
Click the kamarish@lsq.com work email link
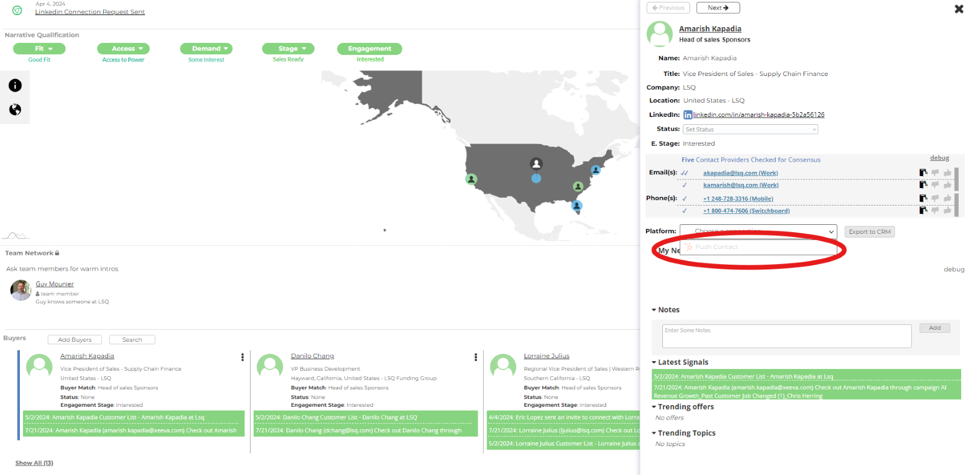coord(741,185)
